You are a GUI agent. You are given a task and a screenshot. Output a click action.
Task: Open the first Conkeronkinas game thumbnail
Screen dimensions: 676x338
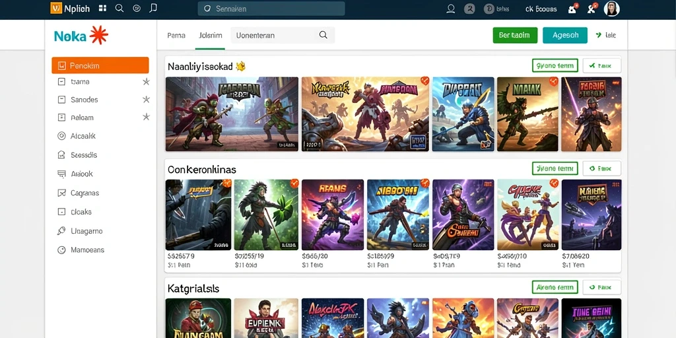pyautogui.click(x=198, y=215)
